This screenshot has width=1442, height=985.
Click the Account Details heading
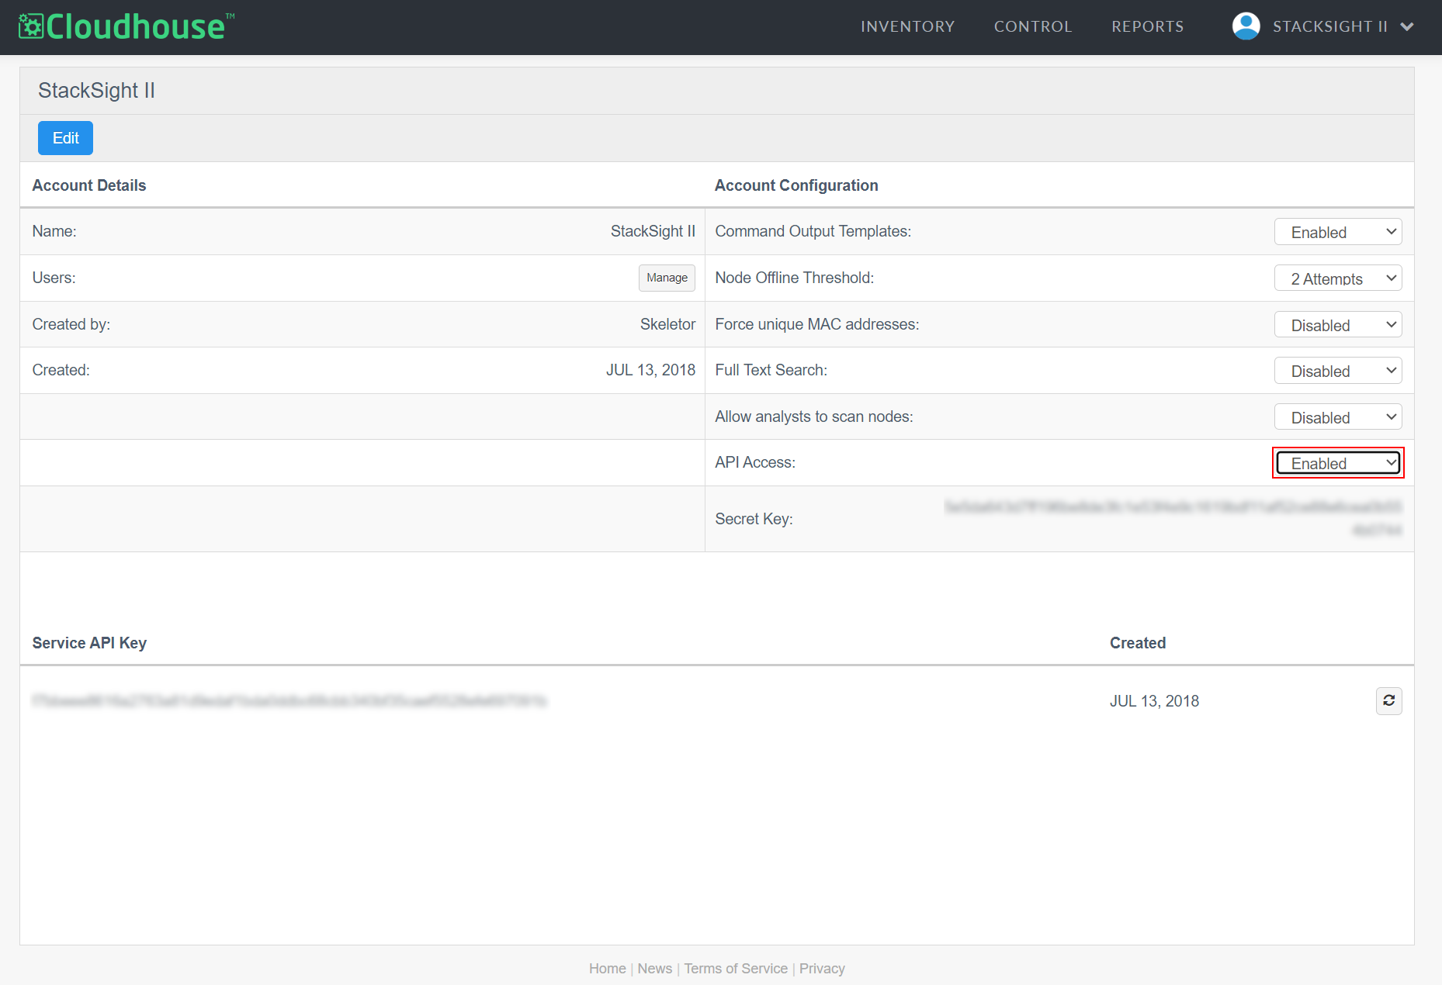(x=89, y=185)
